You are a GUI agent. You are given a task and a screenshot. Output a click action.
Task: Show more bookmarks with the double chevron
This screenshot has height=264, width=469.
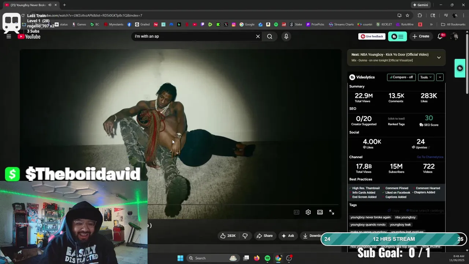click(x=431, y=25)
